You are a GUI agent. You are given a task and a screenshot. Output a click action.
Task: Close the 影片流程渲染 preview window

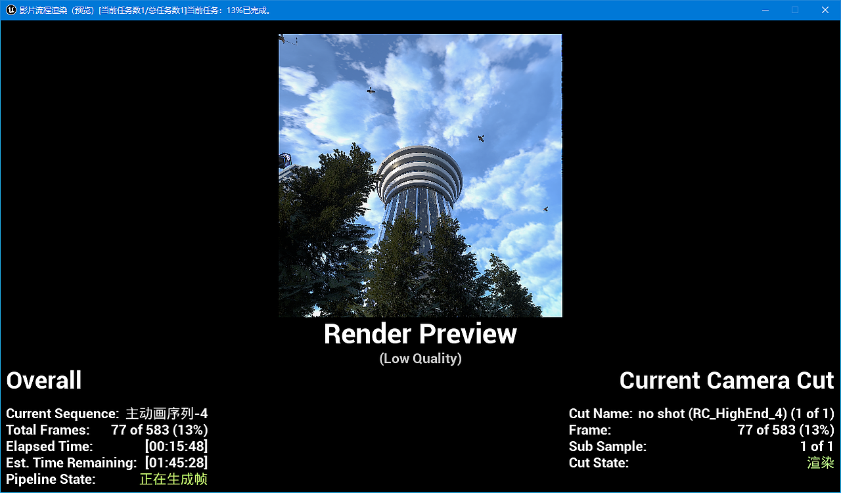(x=825, y=10)
